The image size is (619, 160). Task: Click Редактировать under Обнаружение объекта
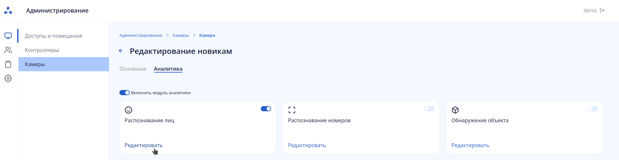coord(470,145)
